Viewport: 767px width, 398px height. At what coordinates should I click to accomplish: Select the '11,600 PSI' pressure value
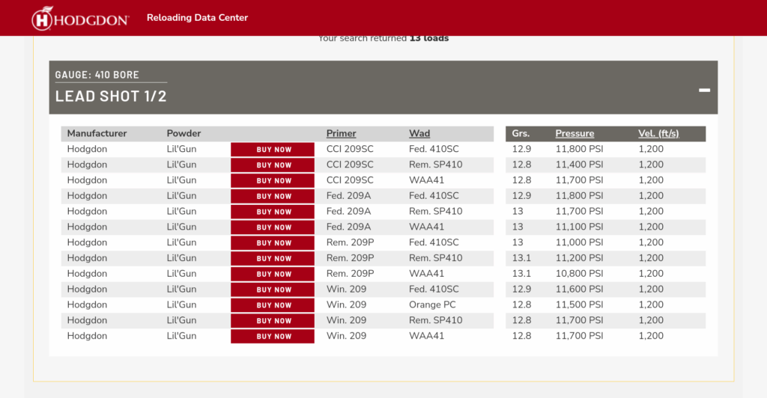click(579, 289)
